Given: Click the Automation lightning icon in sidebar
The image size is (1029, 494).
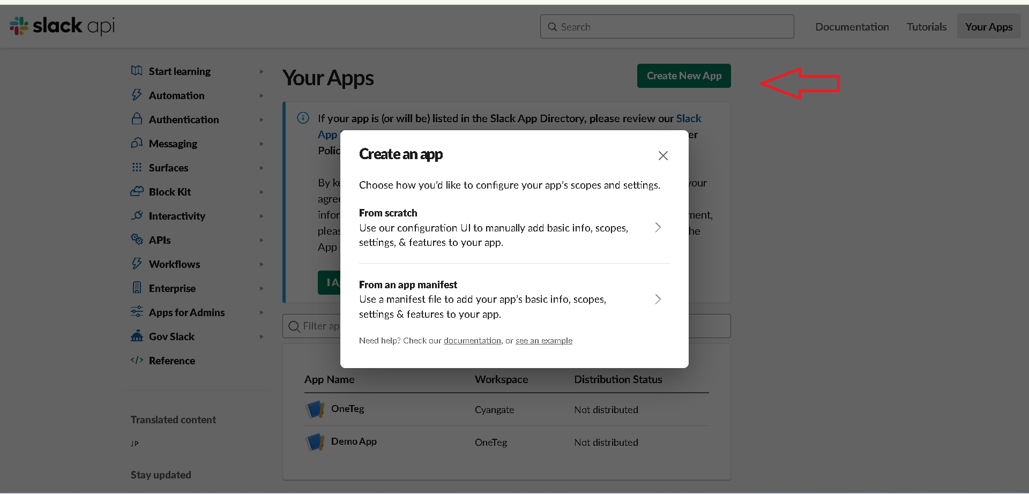Looking at the screenshot, I should pos(137,95).
